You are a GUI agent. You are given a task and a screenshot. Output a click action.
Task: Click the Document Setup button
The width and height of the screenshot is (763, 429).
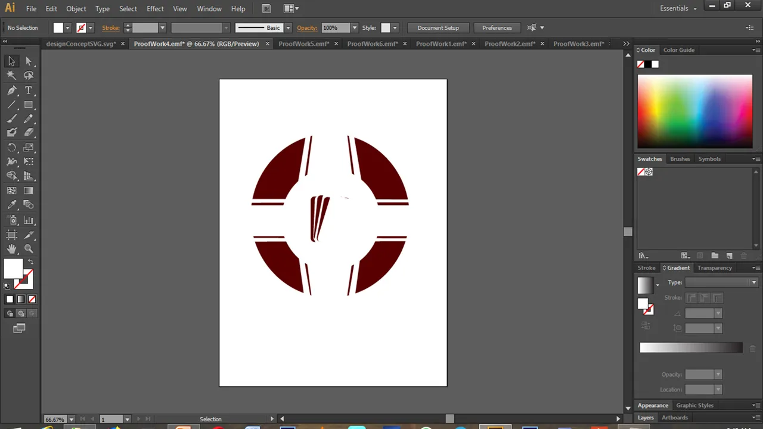pyautogui.click(x=438, y=28)
